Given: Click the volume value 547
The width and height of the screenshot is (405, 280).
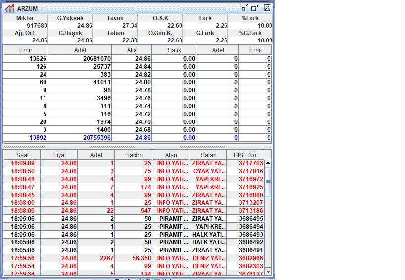Looking at the screenshot, I should [146, 211].
